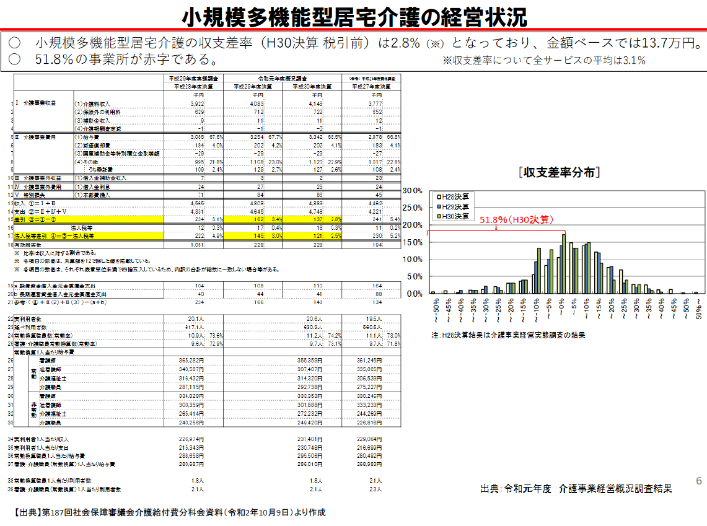Image resolution: width=707 pixels, height=526 pixels.
Task: Click row label a 設備資金借入金元金償還金支出
Action: tap(55, 286)
